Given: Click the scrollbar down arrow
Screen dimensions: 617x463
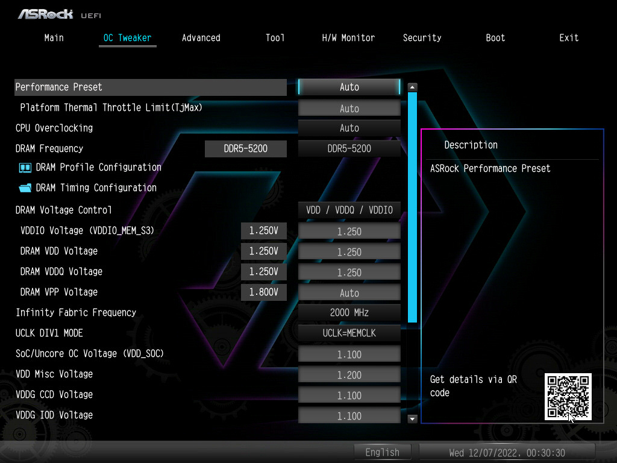Looking at the screenshot, I should [x=412, y=418].
